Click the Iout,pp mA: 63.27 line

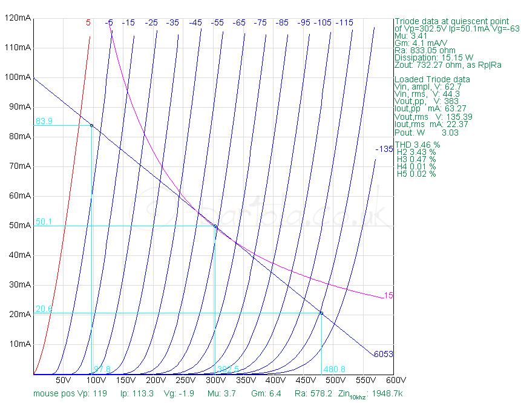(430, 109)
